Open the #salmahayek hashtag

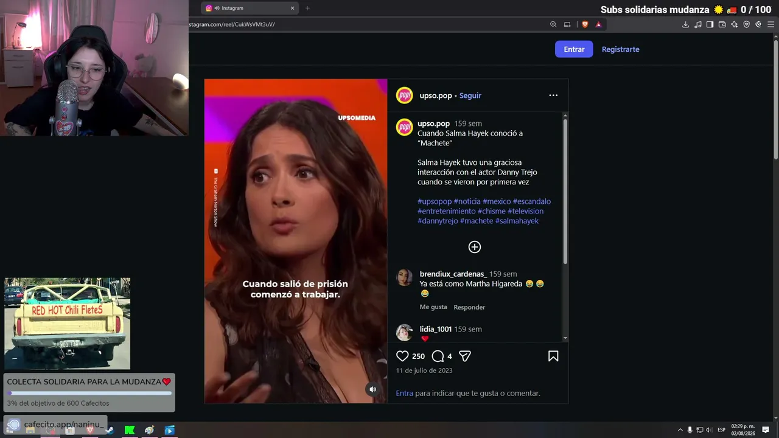pos(517,221)
